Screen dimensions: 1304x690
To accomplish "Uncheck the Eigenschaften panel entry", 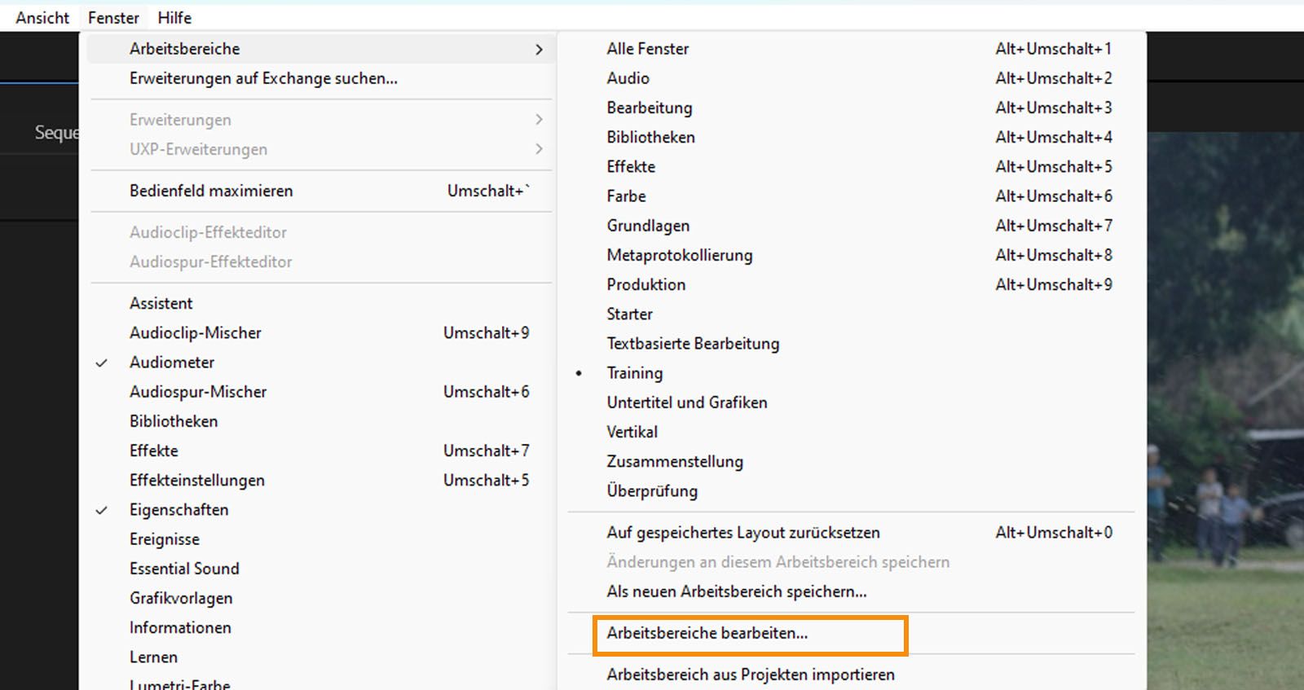I will 178,510.
